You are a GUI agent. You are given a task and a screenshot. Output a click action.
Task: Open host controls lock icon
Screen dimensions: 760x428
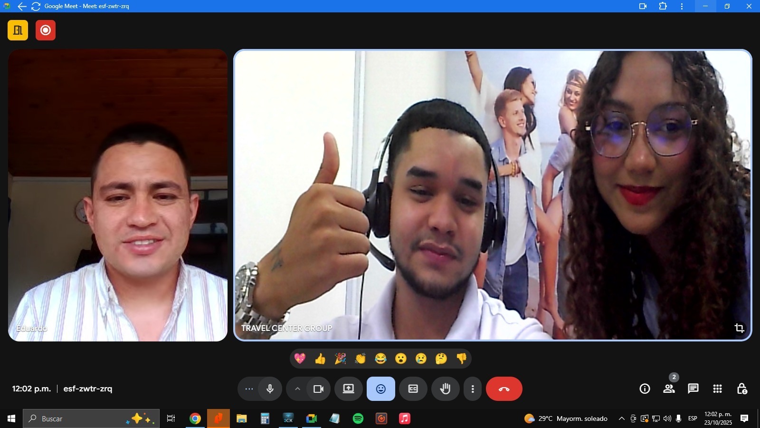[741, 389]
